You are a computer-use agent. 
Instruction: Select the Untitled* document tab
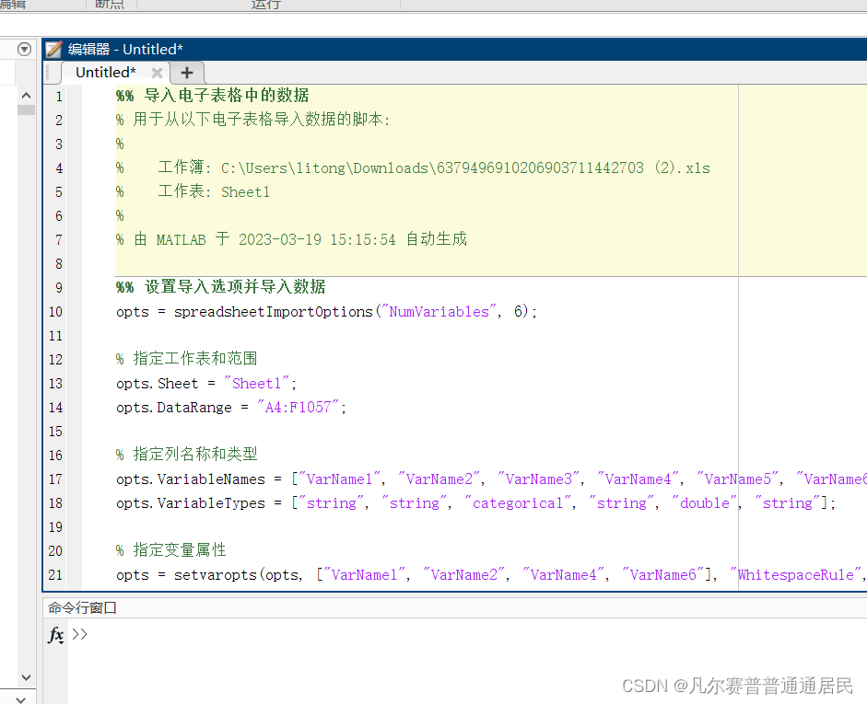tap(105, 73)
